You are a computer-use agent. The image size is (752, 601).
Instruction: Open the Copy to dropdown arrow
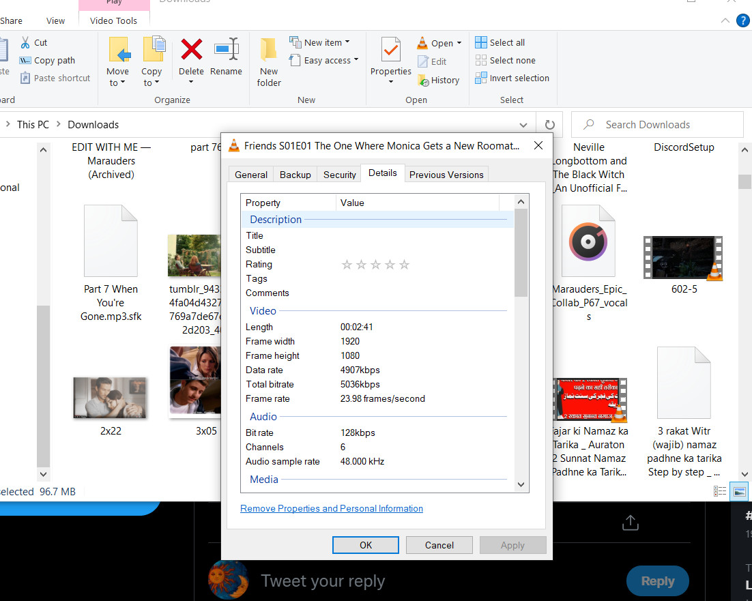(x=157, y=83)
